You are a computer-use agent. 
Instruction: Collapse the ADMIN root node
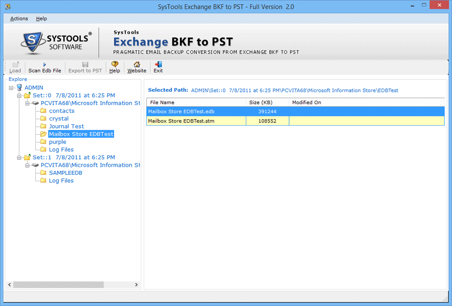(x=11, y=88)
